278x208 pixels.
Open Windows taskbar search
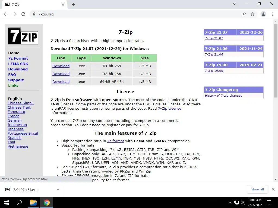click(x=20, y=203)
